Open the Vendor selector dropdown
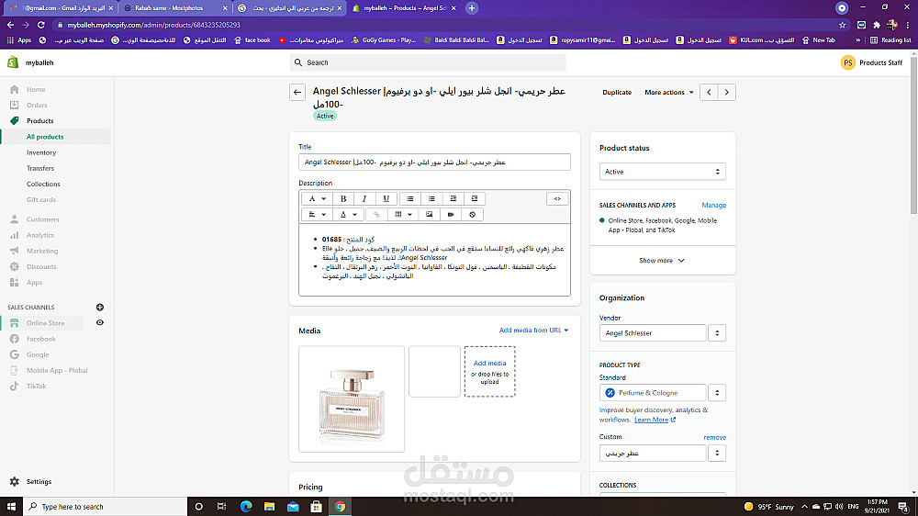The height and width of the screenshot is (516, 918). pos(717,332)
